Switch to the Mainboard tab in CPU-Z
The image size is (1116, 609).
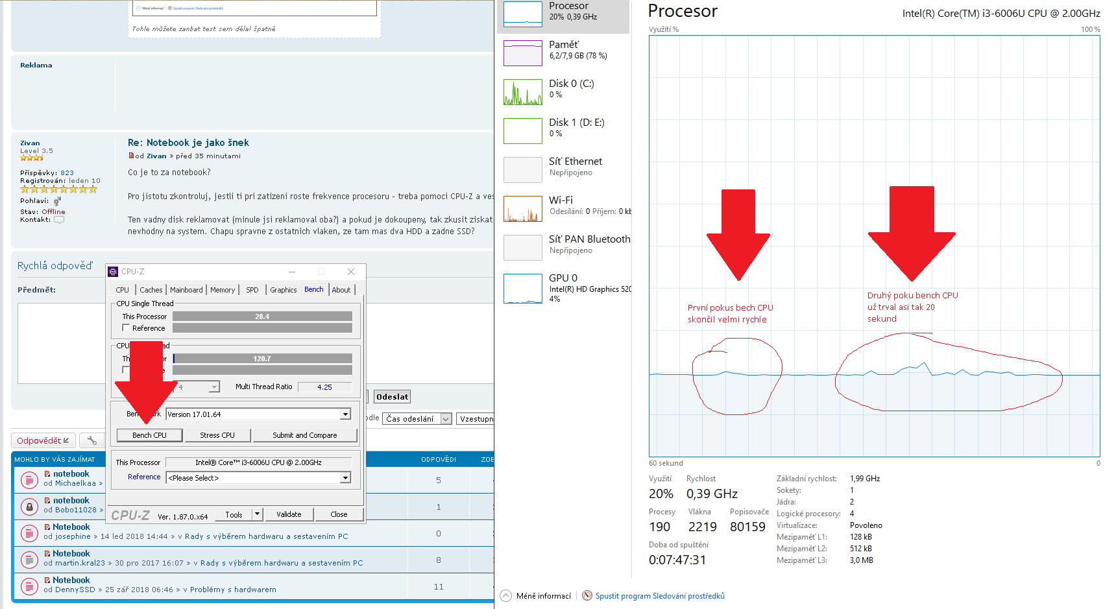pos(186,290)
